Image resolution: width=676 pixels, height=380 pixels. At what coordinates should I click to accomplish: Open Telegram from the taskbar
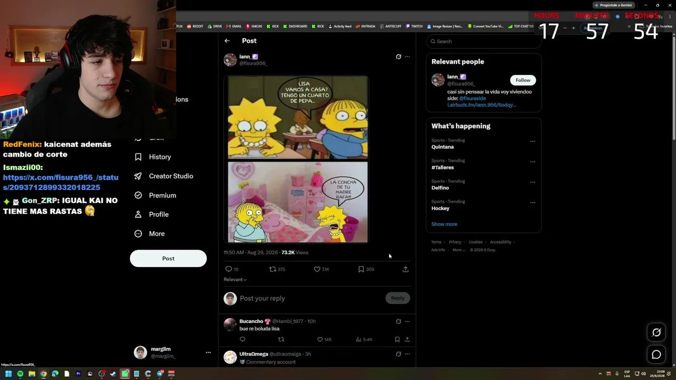159,374
